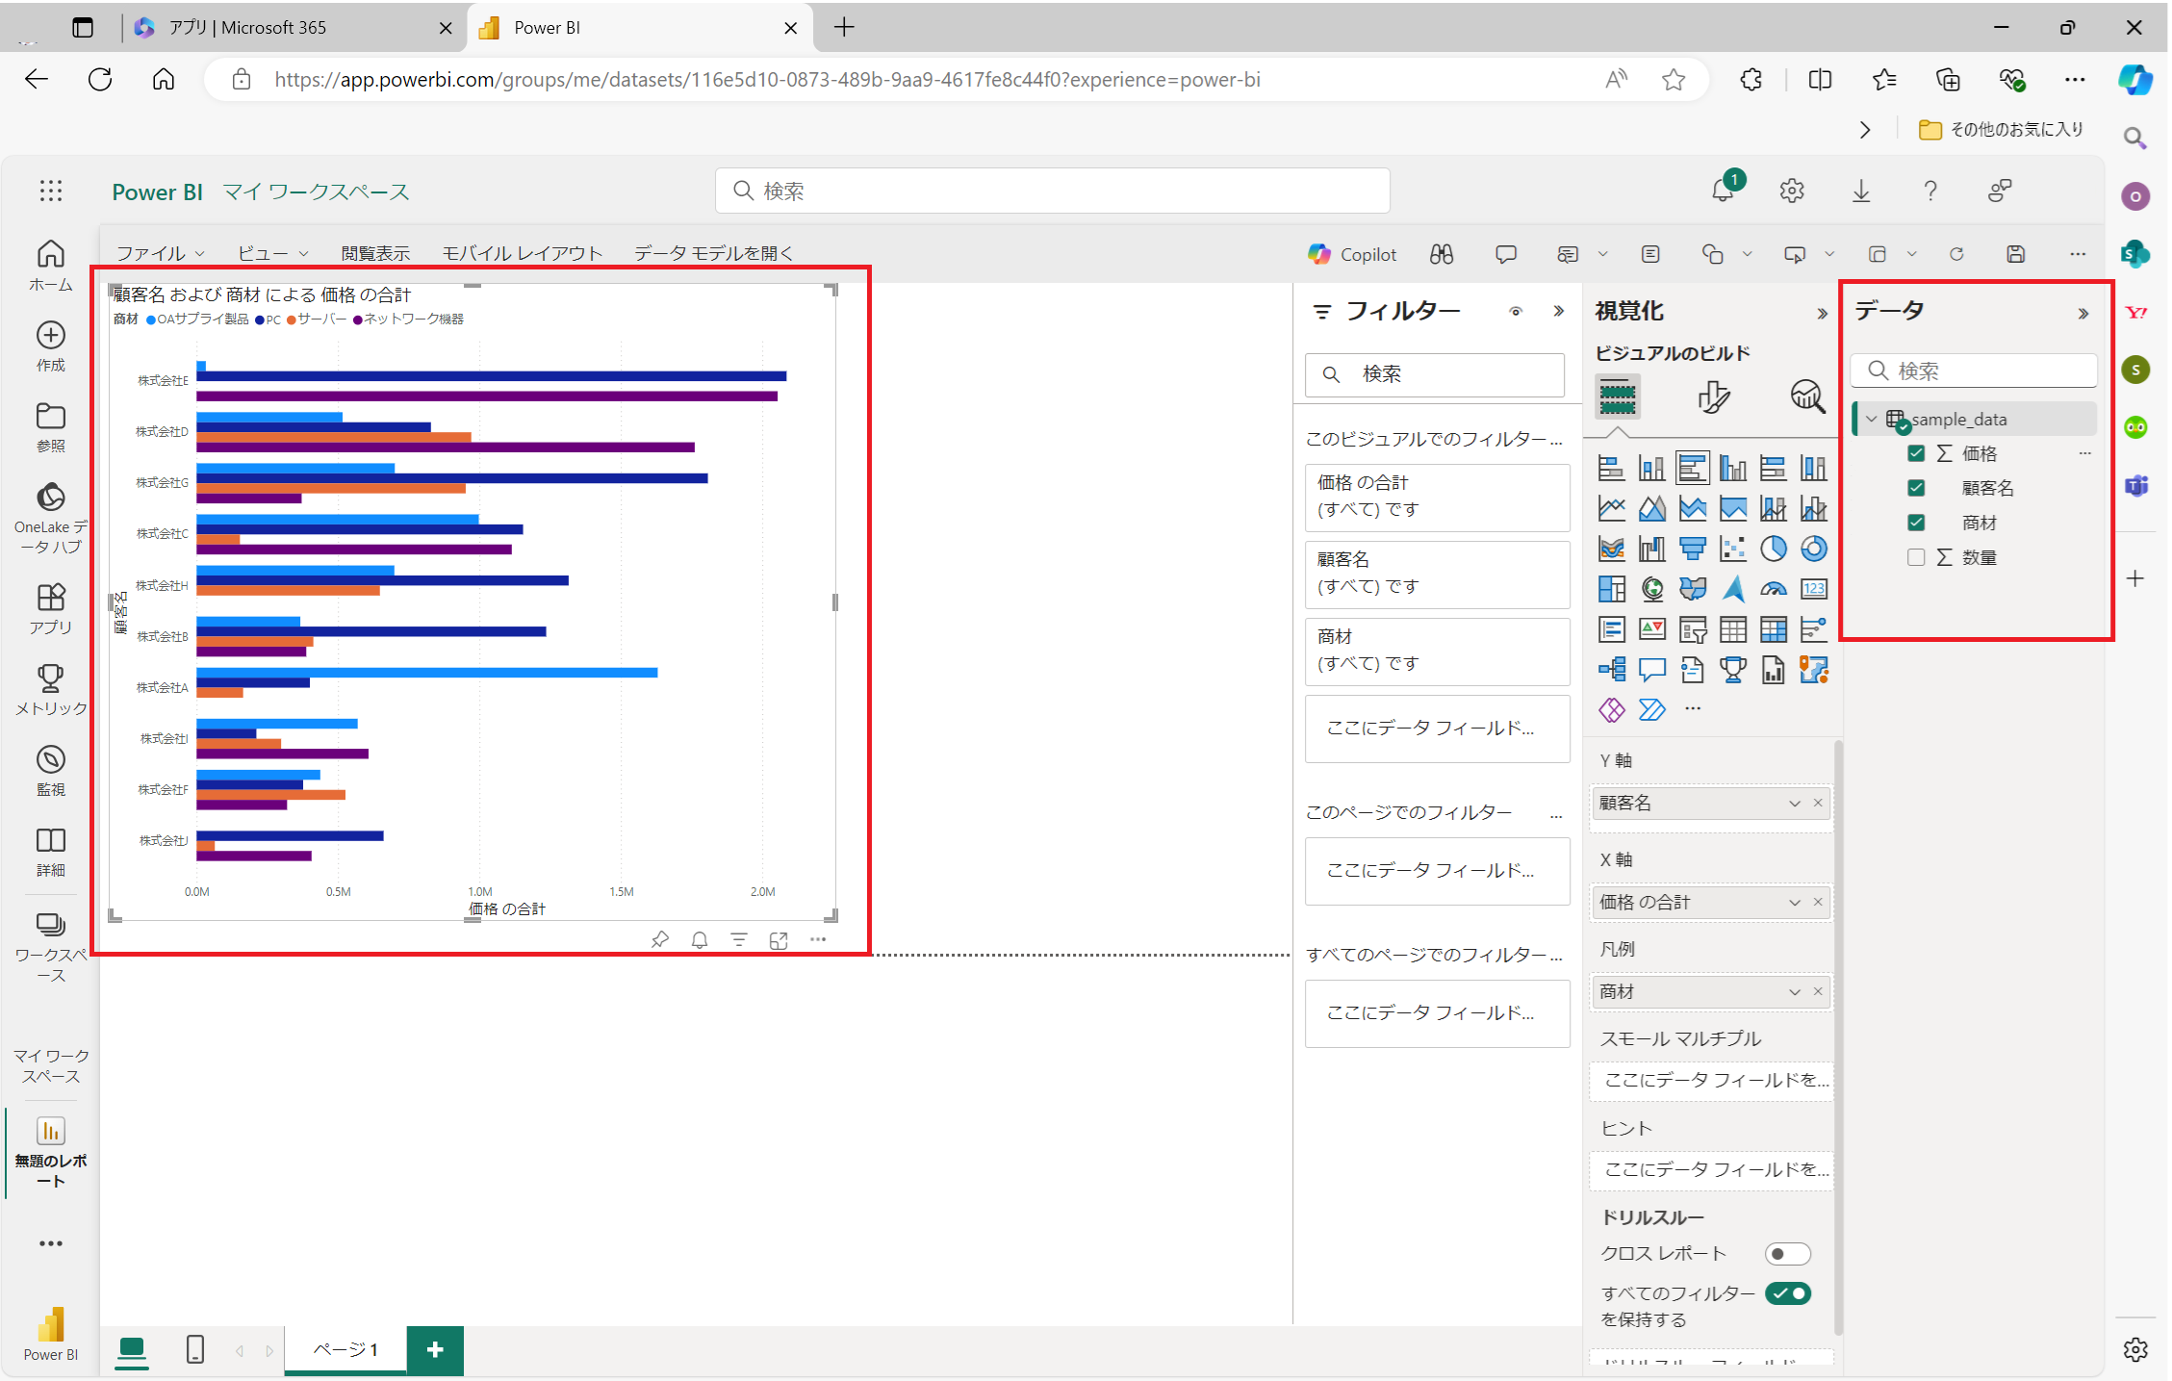This screenshot has height=1381, width=2172.
Task: Pick the decomposition tree visual
Action: tap(1611, 670)
